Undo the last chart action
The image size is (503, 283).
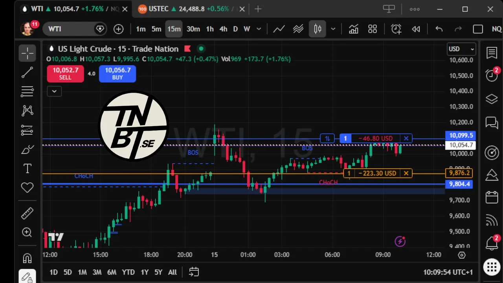[439, 29]
